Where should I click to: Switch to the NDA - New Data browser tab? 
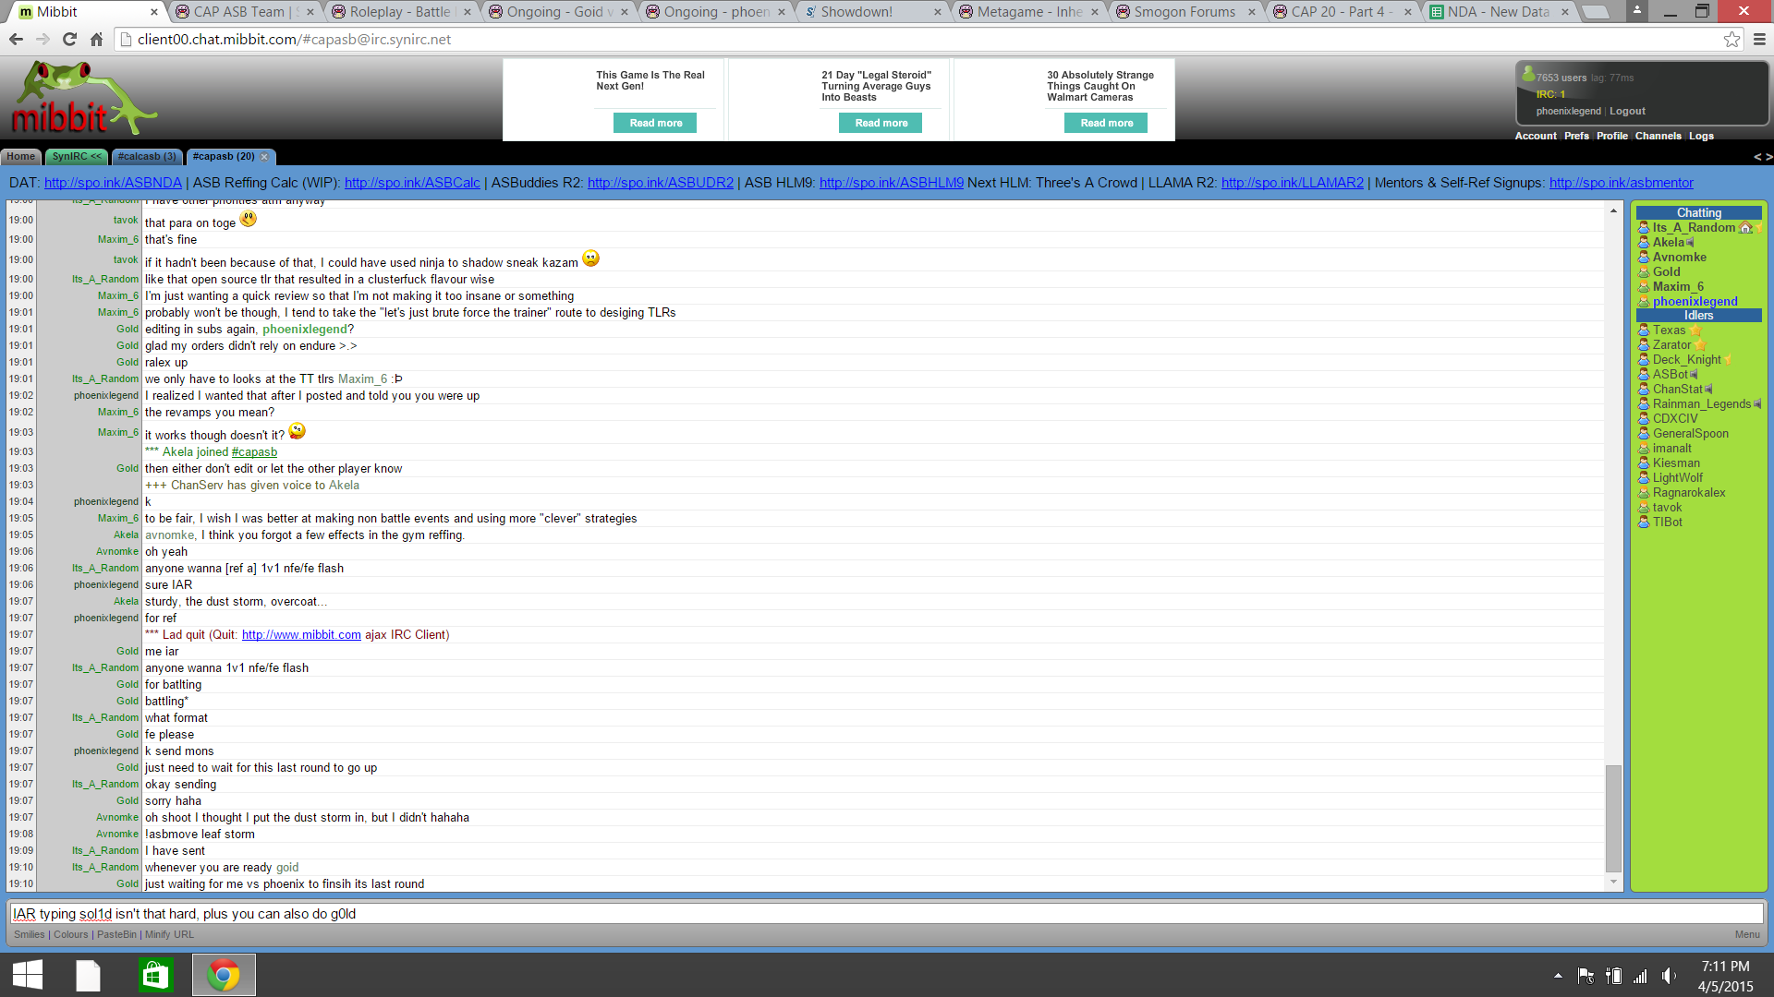point(1498,12)
